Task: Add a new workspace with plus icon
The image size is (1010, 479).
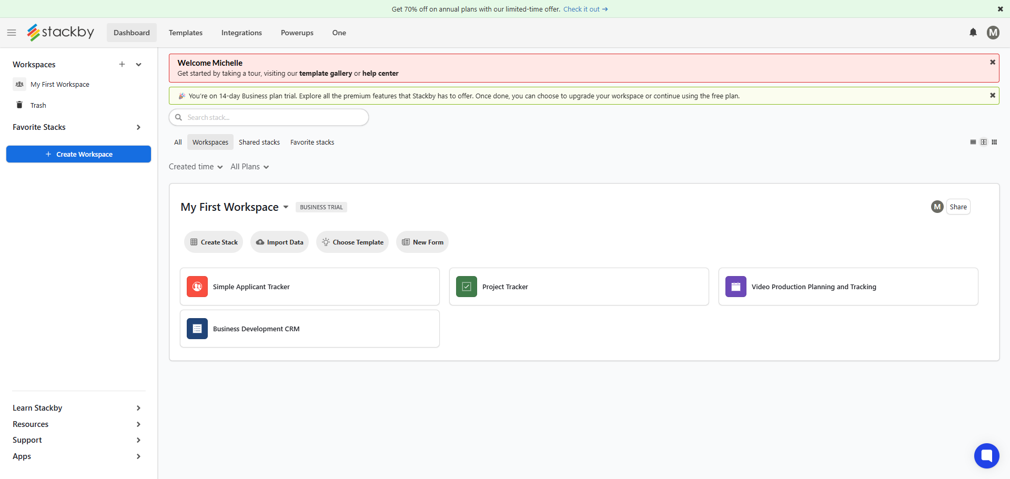Action: point(122,64)
